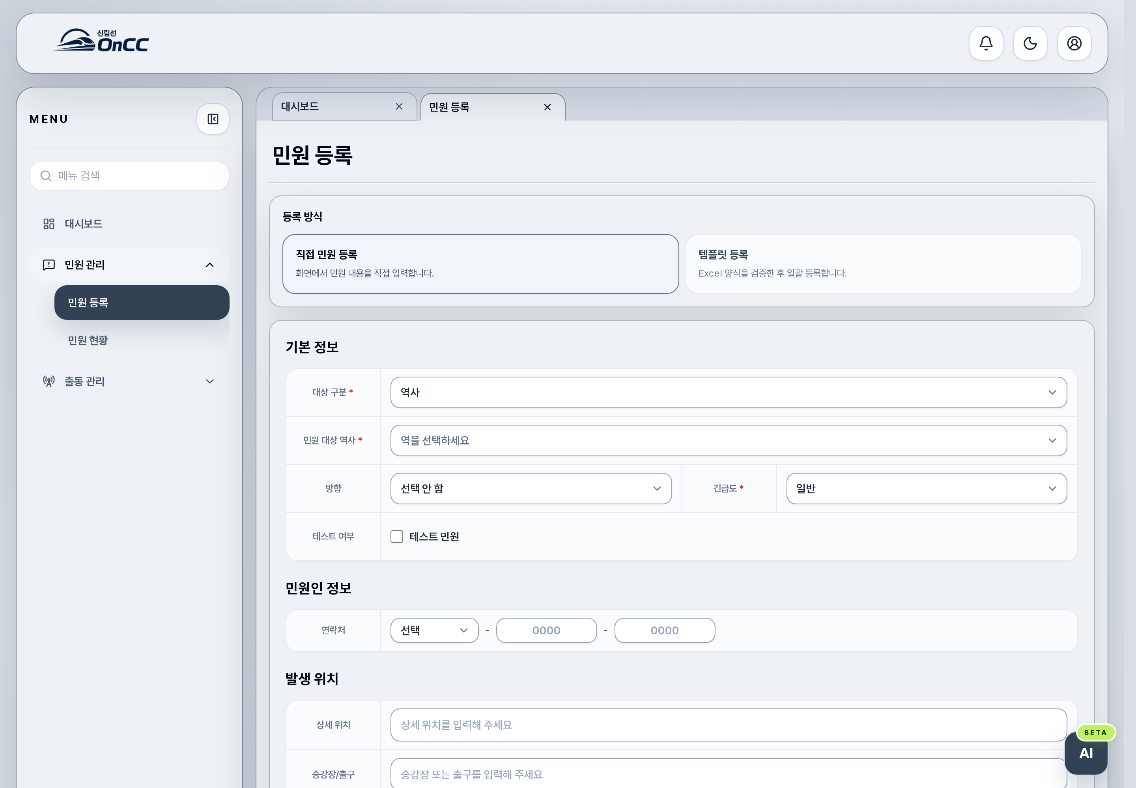Screen dimensions: 1136x788
Task: Close the 민원 등록 tab
Action: [547, 107]
